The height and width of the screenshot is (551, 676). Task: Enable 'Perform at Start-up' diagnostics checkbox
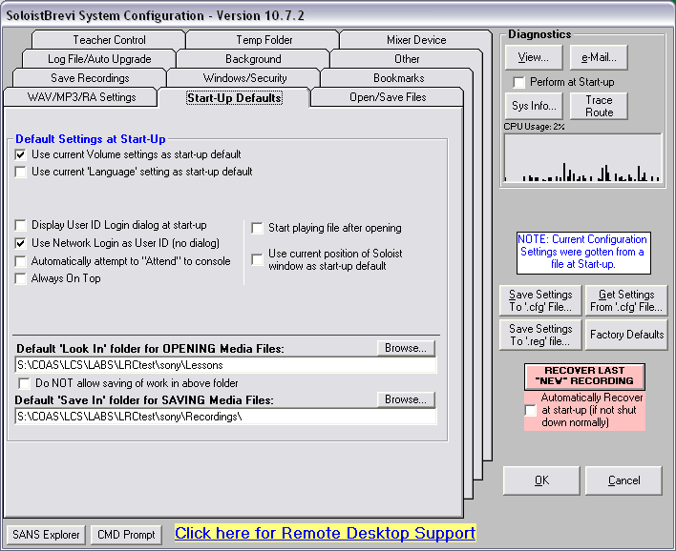click(519, 82)
